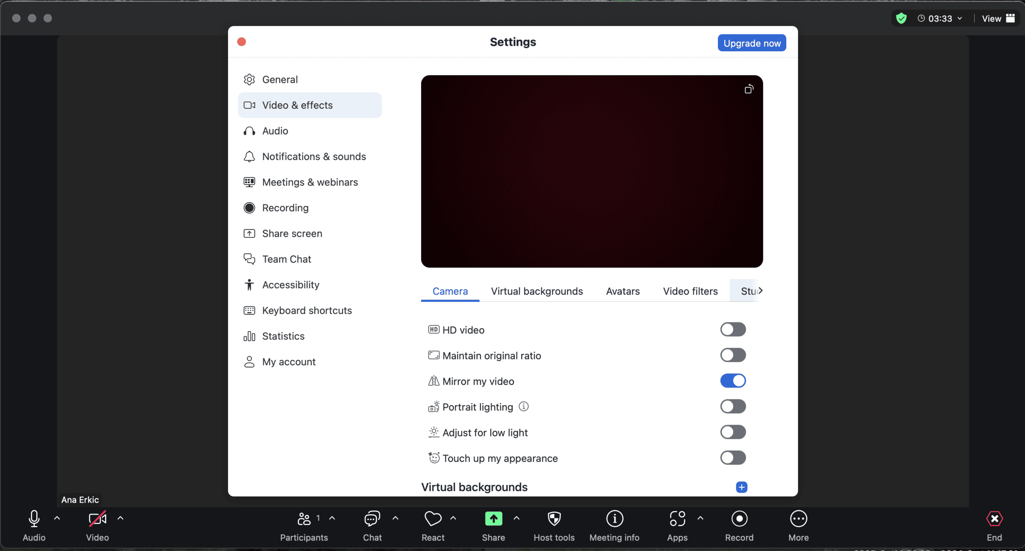Select Meetings & webinars in sidebar
Screen dimensions: 1025x551
[310, 182]
